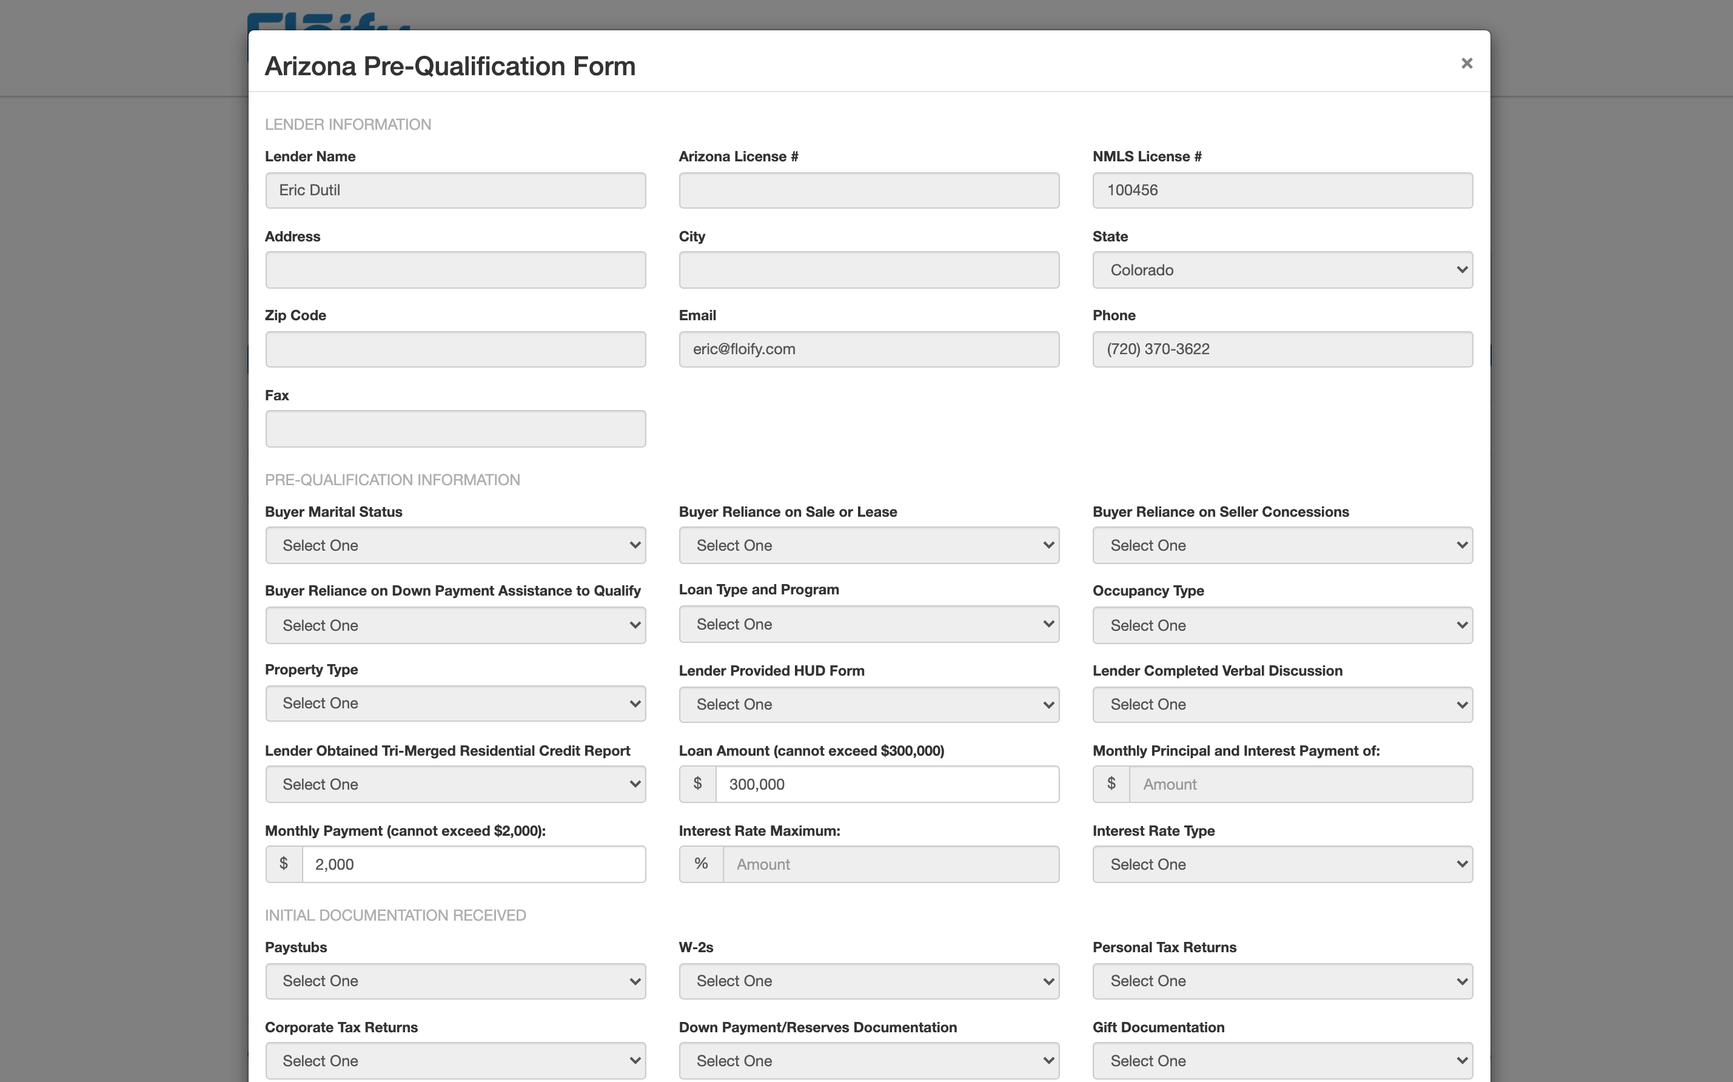Expand the Loan Type and Program selector
Viewport: 1733px width, 1082px height.
pos(868,624)
